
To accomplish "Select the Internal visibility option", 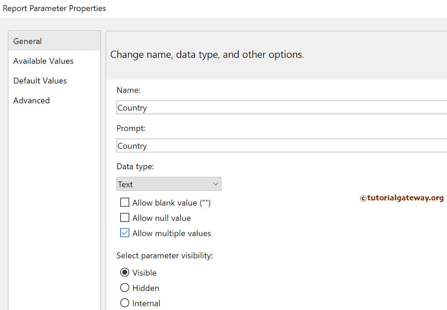I will (x=125, y=303).
